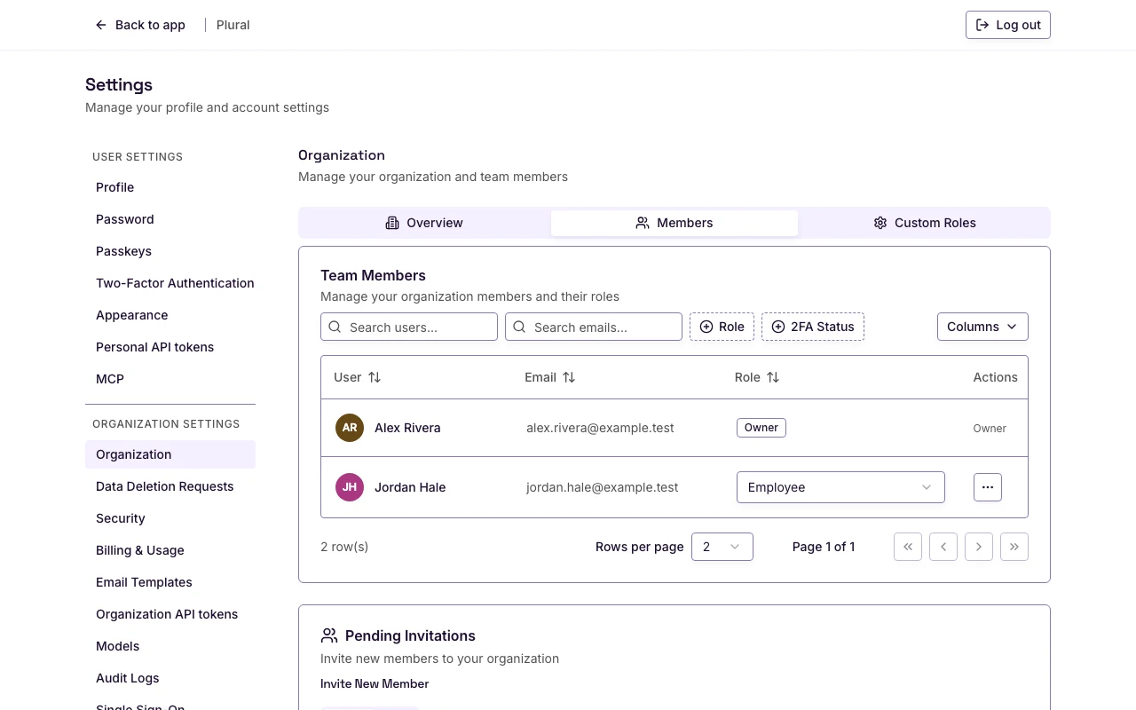Open Email Templates settings
The image size is (1136, 710).
[x=170, y=582]
